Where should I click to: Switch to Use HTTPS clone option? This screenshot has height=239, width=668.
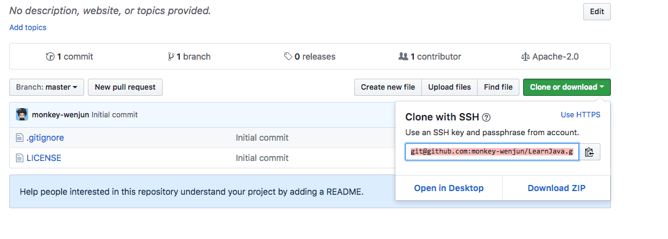(580, 115)
